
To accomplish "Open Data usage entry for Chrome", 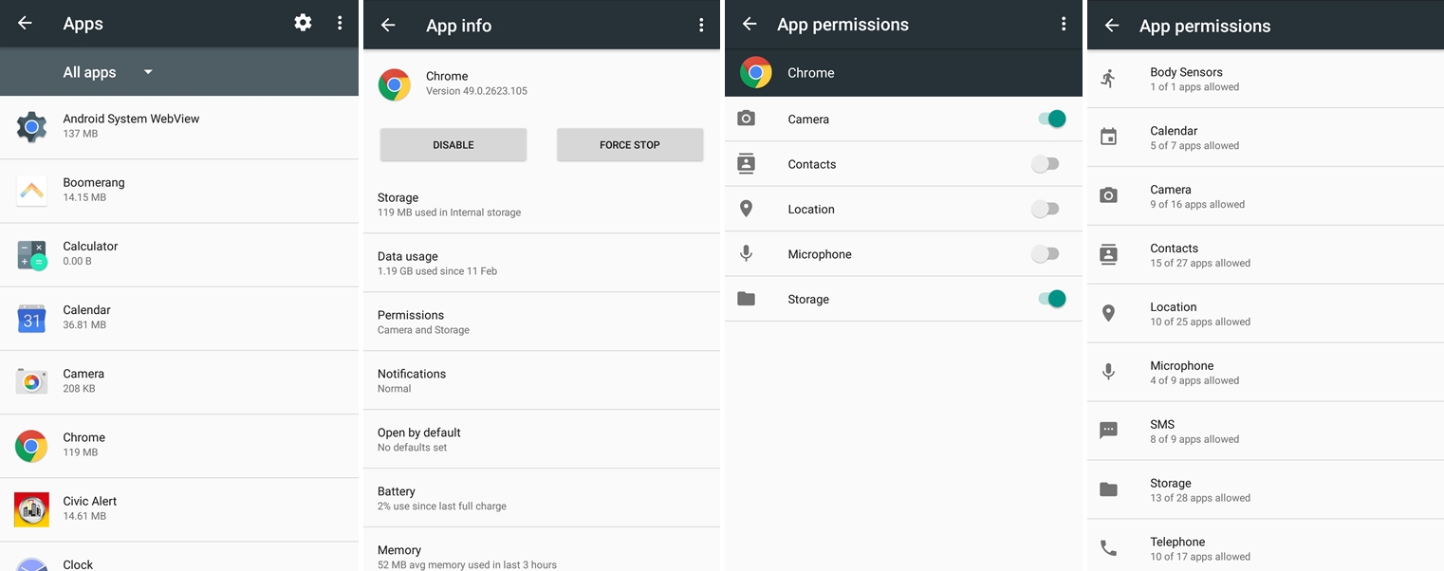I will [541, 263].
